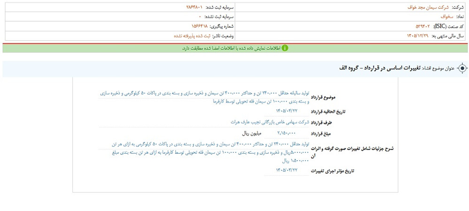Select the date in the تاریخ مؤثر اجرای تغییرات row
The height and width of the screenshot is (211, 469).
tap(287, 170)
